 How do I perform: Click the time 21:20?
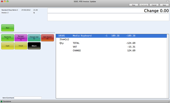[x=35, y=10]
